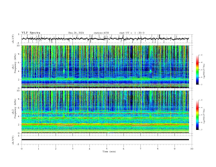
Task: Click the '-3' label on upper color scale
Action: pyautogui.click(x=201, y=55)
